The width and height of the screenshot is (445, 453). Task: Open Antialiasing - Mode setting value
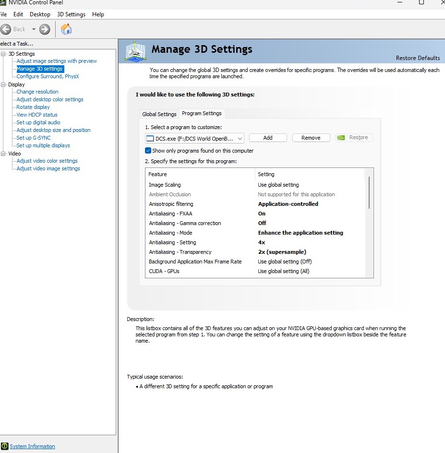pos(301,233)
